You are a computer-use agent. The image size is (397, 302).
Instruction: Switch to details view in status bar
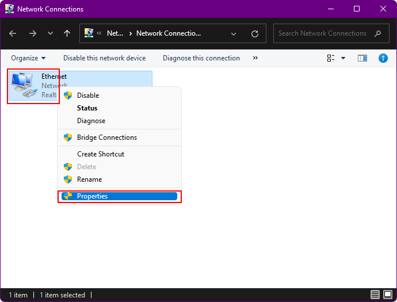point(375,295)
